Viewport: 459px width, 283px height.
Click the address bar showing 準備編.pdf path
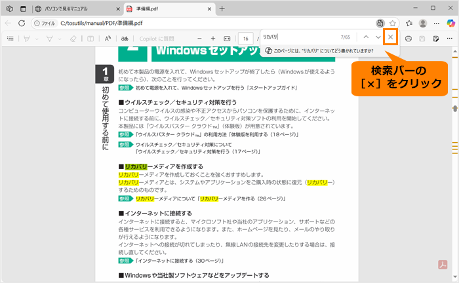(101, 23)
